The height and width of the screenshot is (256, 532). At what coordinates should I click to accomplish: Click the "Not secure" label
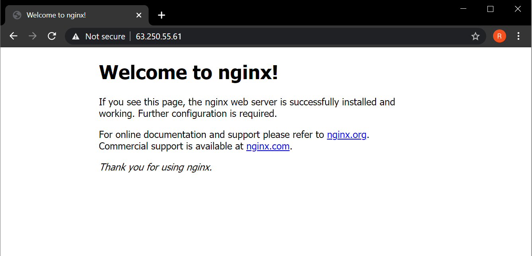(x=105, y=37)
